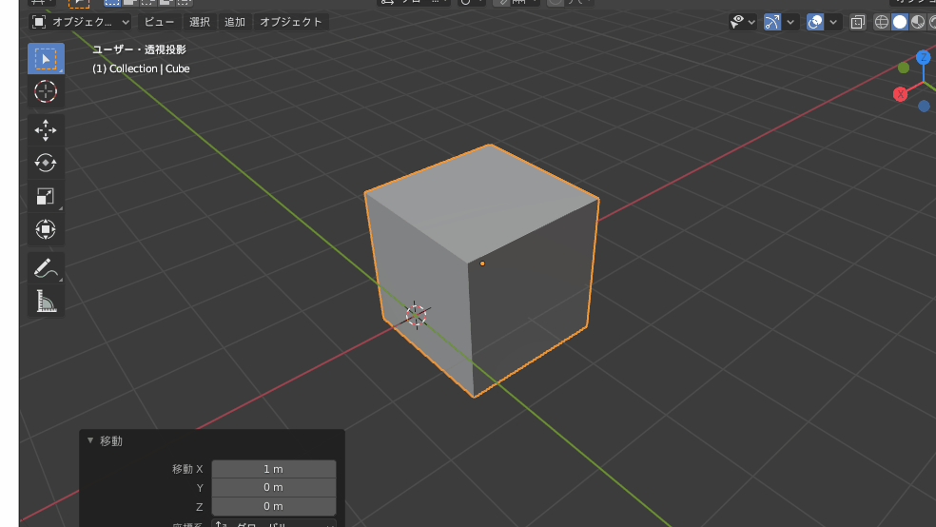Click the ユーザー・透視投影 view label
Screen dimensions: 936x527
[x=139, y=49]
